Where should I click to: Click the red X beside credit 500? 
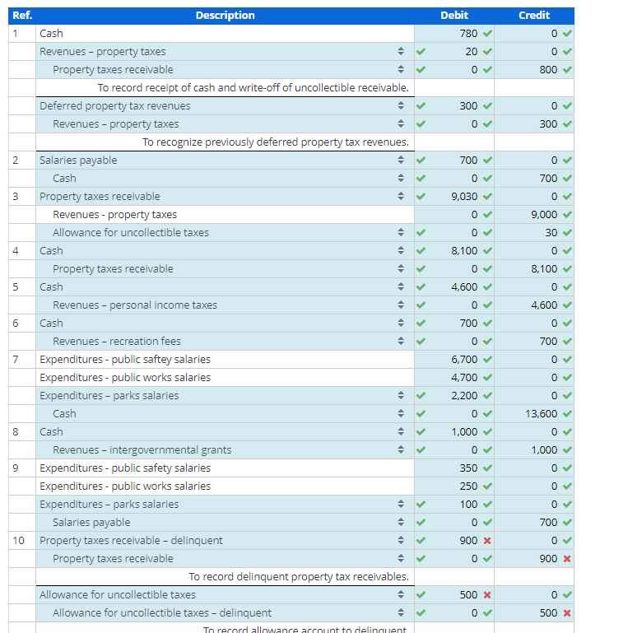pos(567,612)
